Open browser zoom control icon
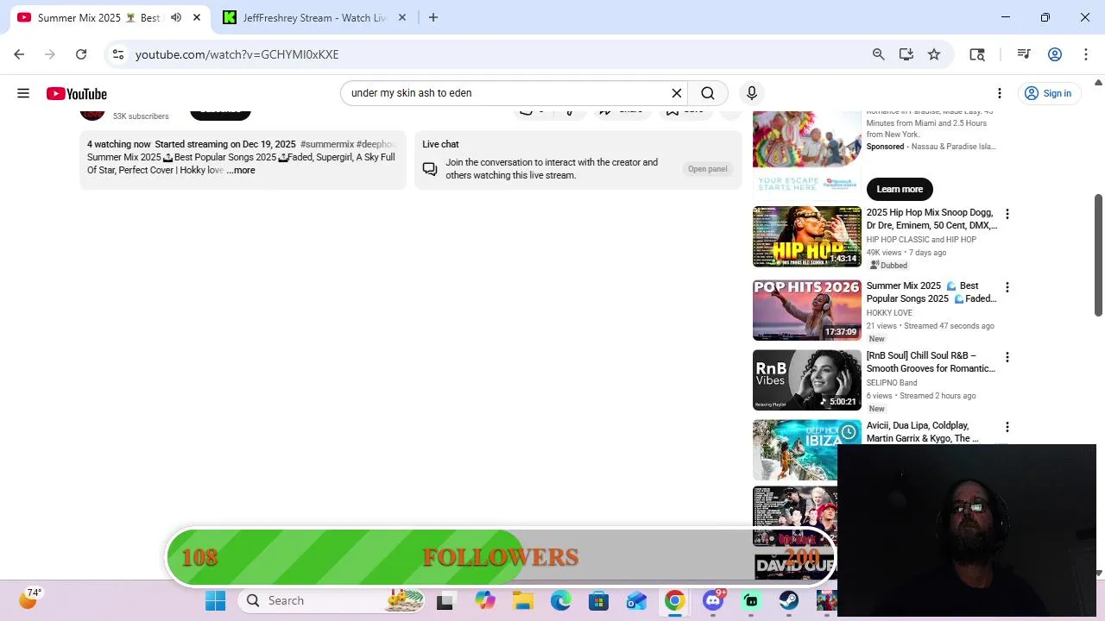 coord(879,54)
